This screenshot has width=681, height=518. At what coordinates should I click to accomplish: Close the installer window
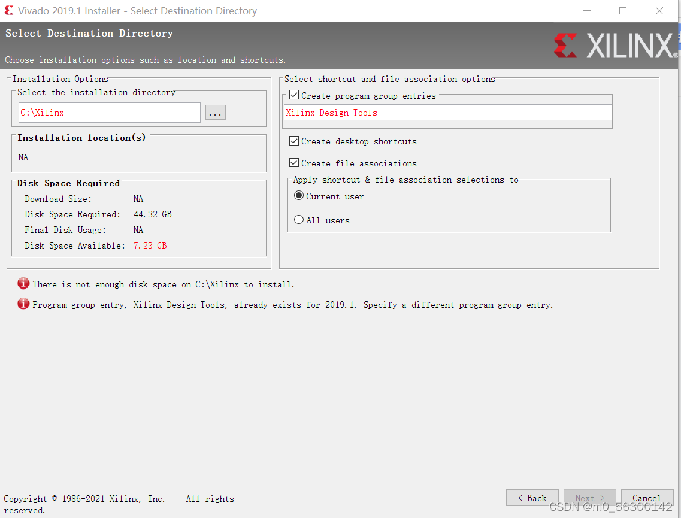point(659,10)
